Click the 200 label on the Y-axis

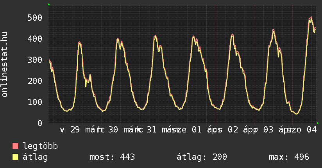tap(35, 81)
